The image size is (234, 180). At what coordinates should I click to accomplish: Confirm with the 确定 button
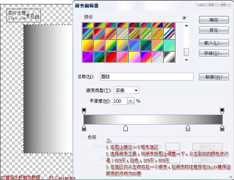click(x=214, y=20)
